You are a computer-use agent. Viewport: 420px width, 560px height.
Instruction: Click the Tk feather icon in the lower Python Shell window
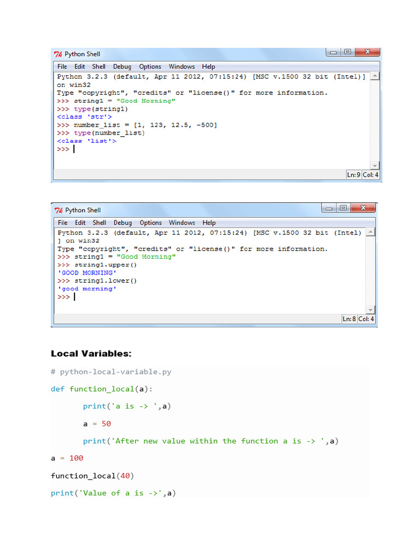(x=58, y=210)
